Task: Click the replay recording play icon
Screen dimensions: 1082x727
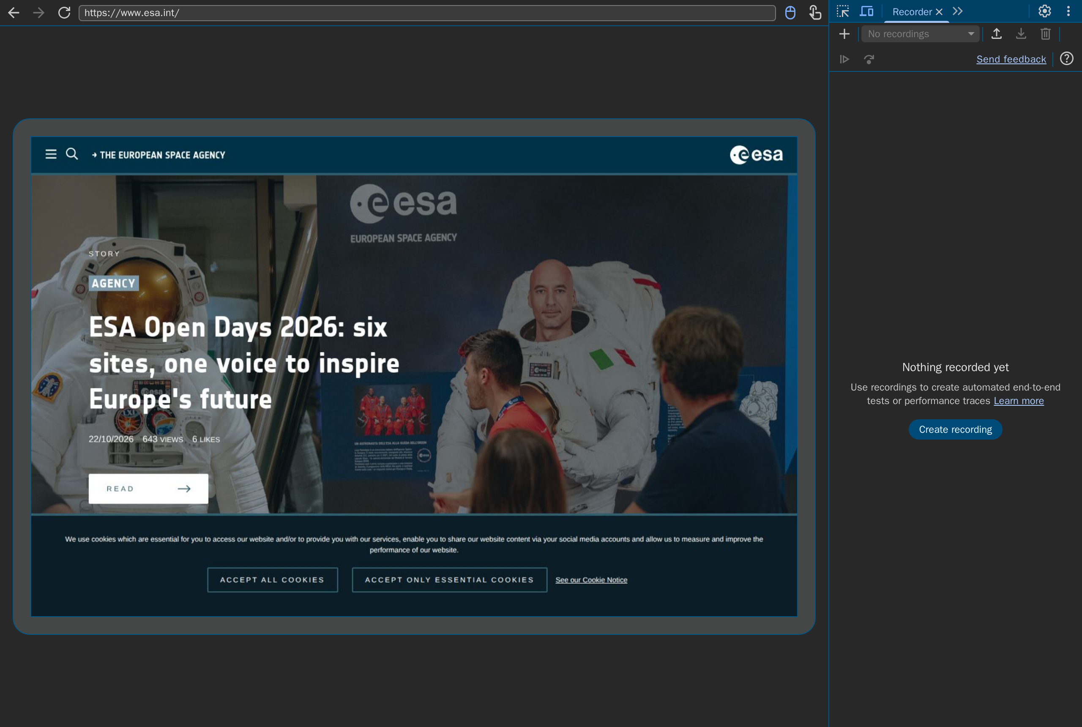Action: tap(844, 59)
